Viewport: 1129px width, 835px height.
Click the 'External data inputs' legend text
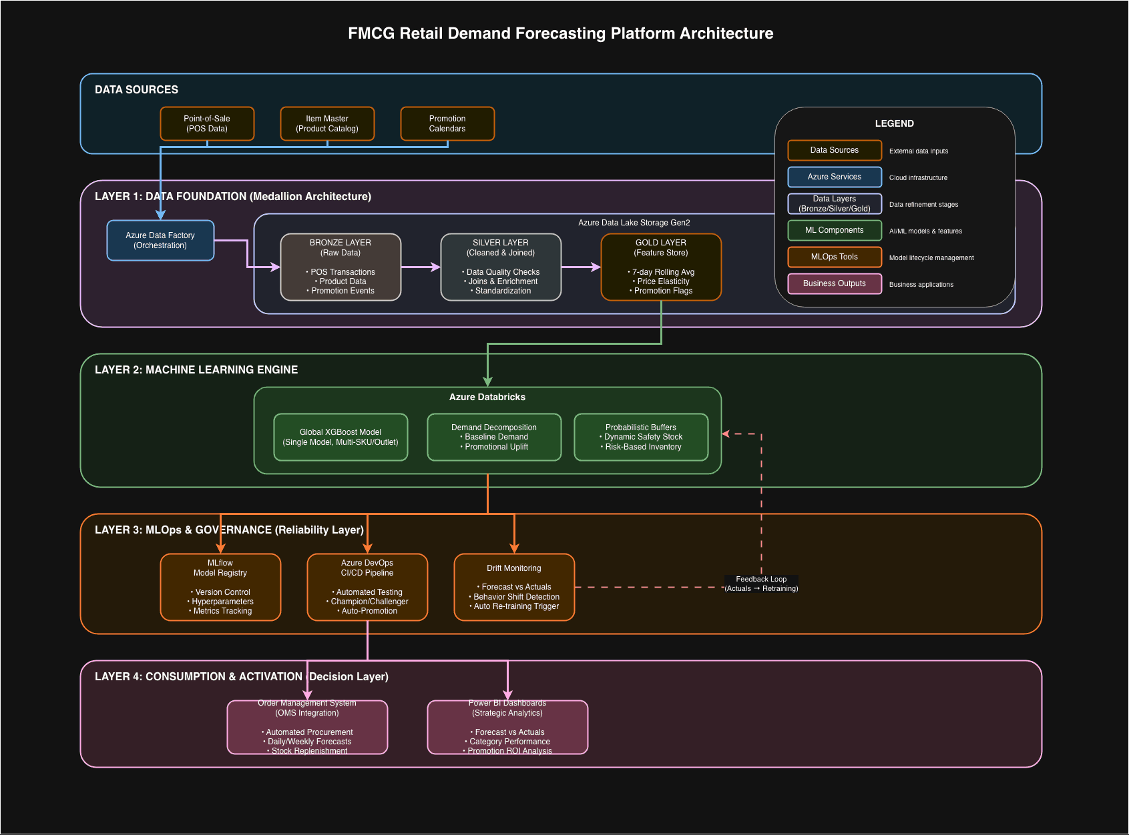[919, 151]
